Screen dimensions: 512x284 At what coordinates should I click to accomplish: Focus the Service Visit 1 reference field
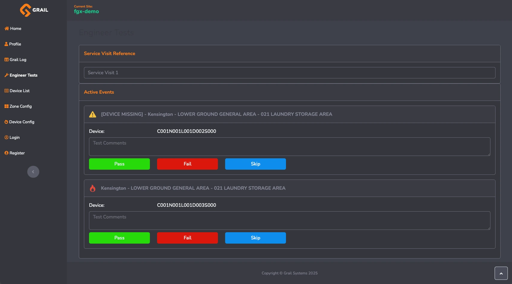click(x=290, y=73)
